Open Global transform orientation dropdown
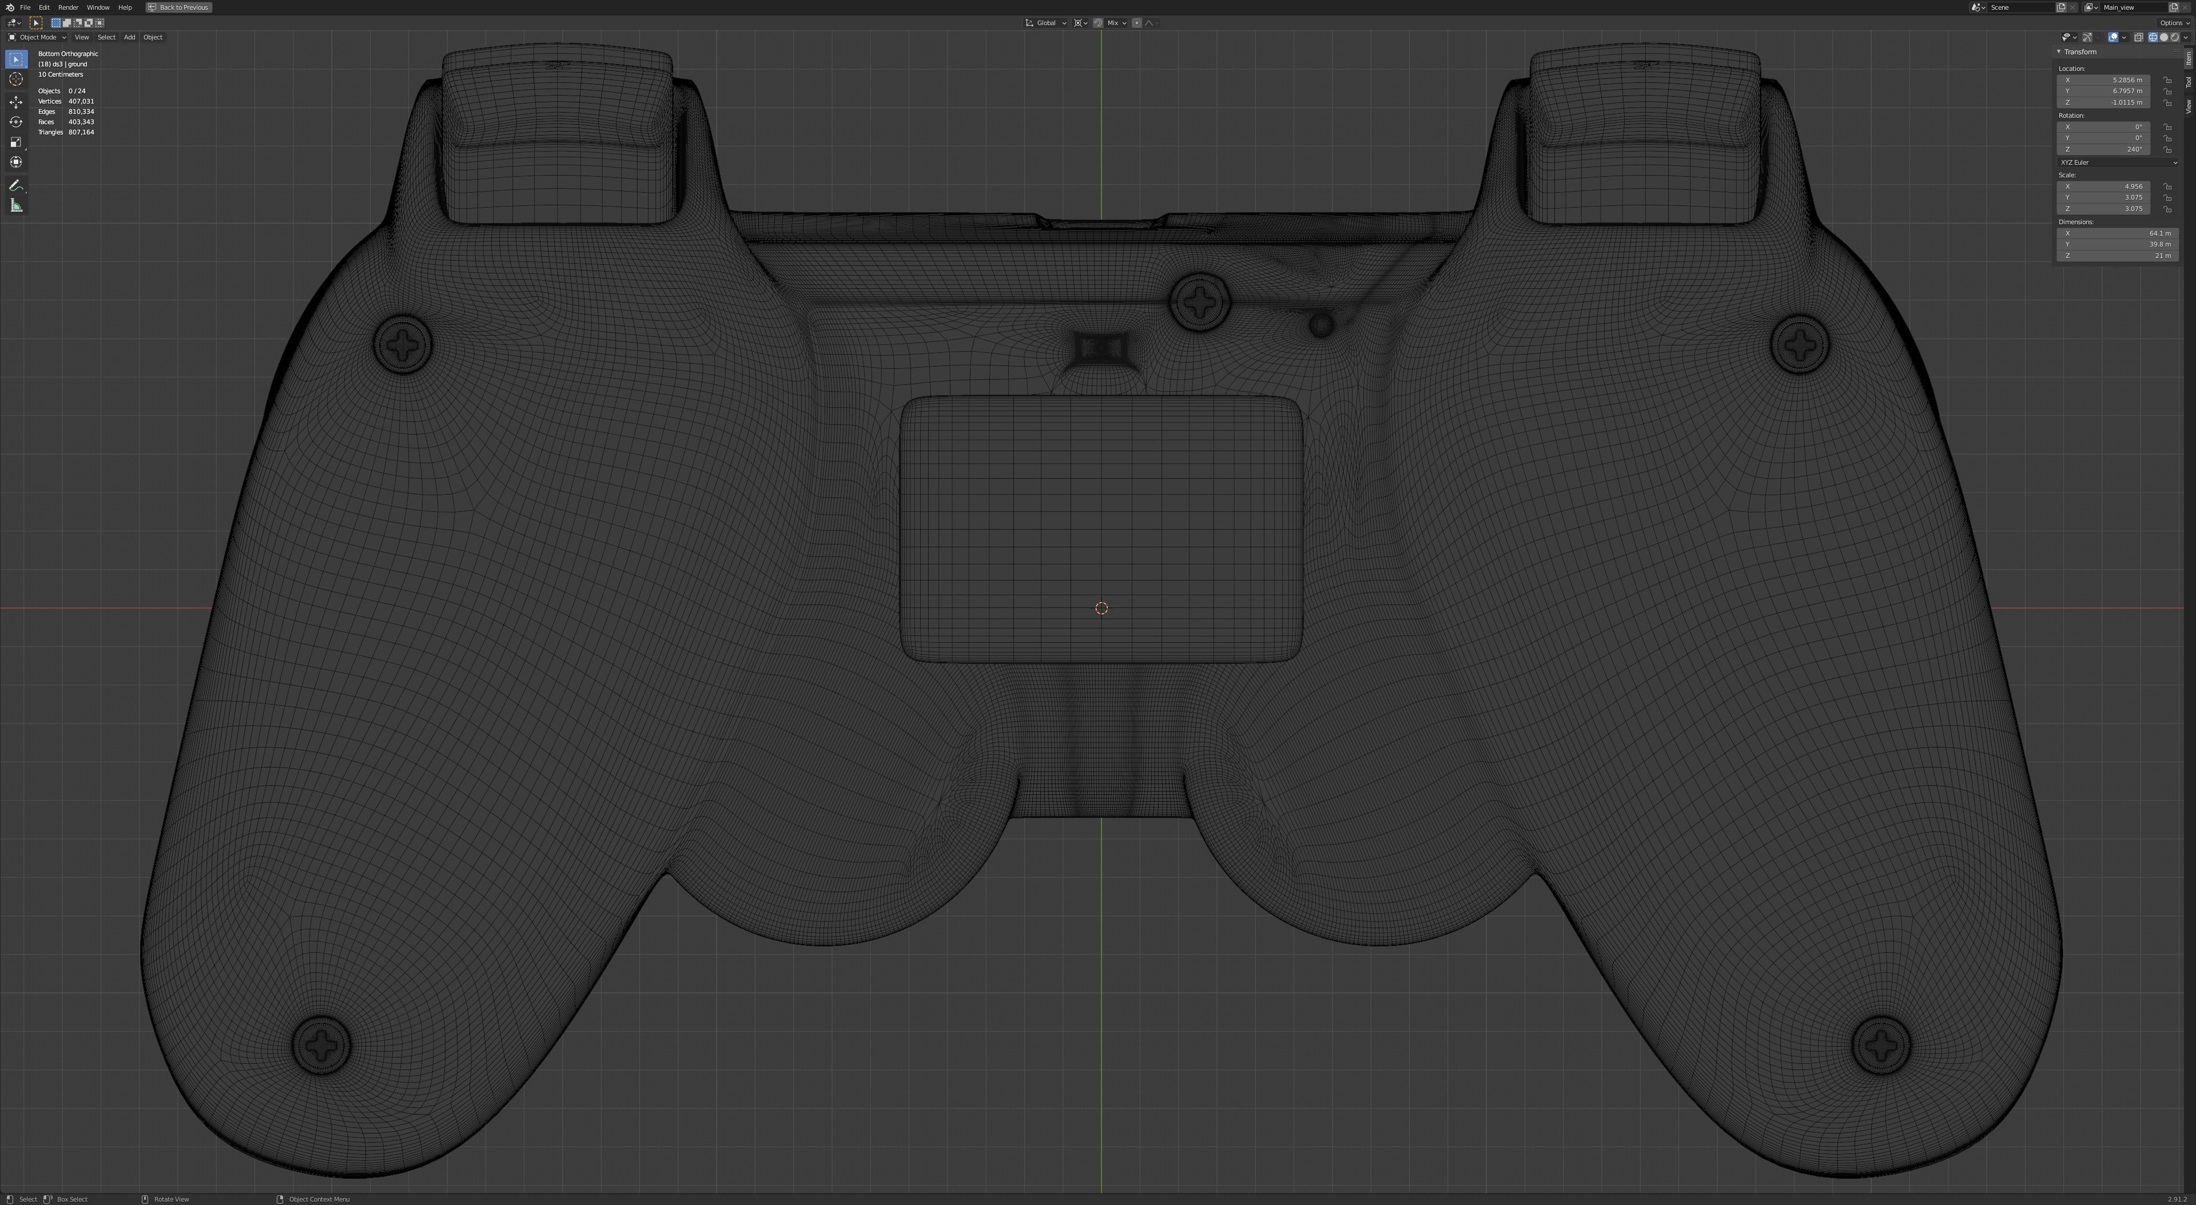This screenshot has height=1205, width=2196. (1046, 23)
